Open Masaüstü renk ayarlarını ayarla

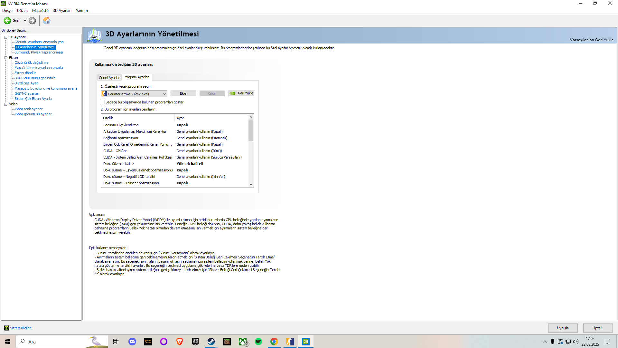click(x=39, y=68)
